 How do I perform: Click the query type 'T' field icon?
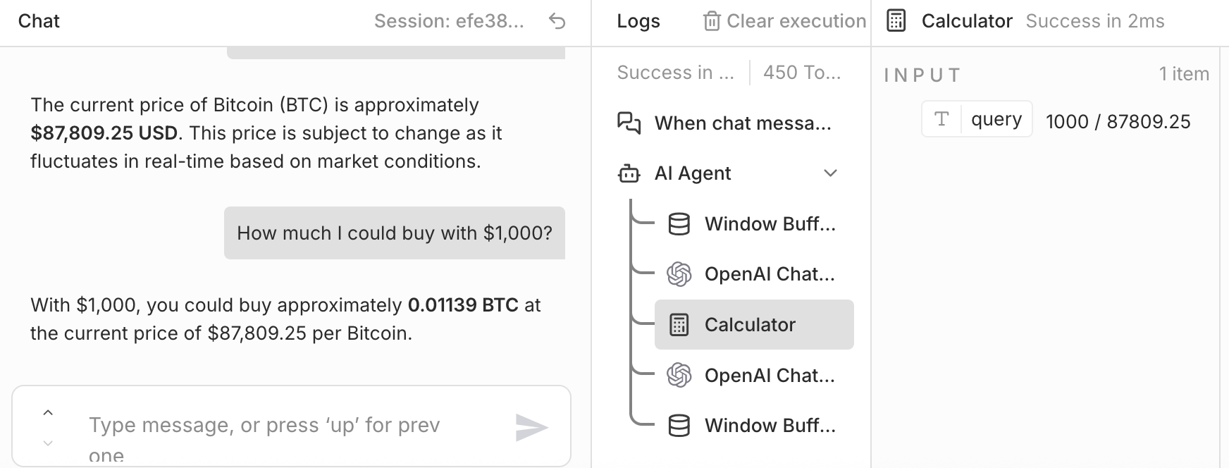(x=941, y=119)
